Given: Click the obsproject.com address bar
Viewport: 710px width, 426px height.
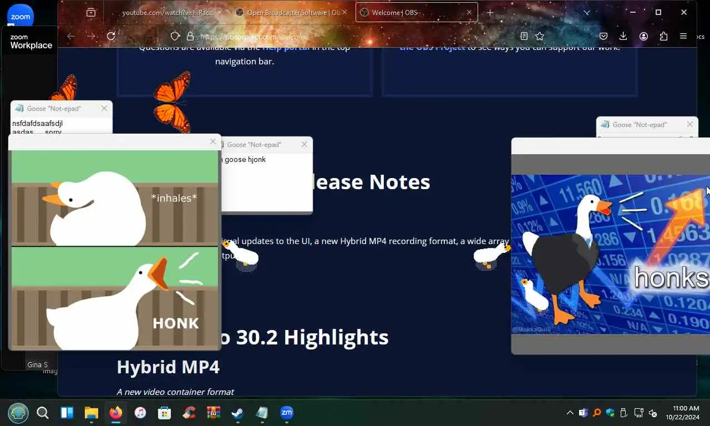Looking at the screenshot, I should (x=344, y=36).
